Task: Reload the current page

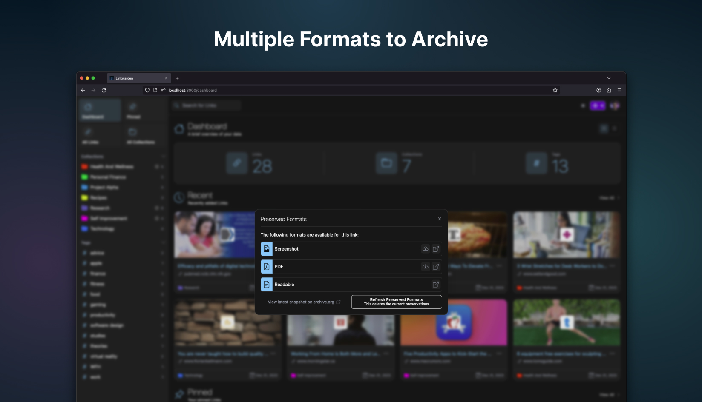Action: (x=104, y=90)
